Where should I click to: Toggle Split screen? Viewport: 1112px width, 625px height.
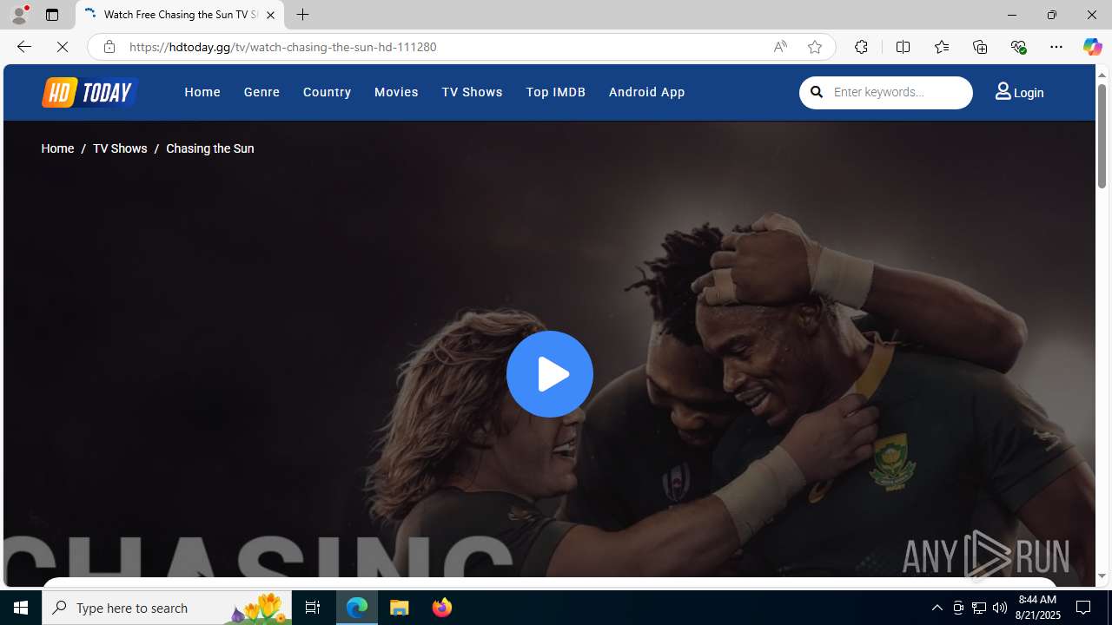coord(903,47)
